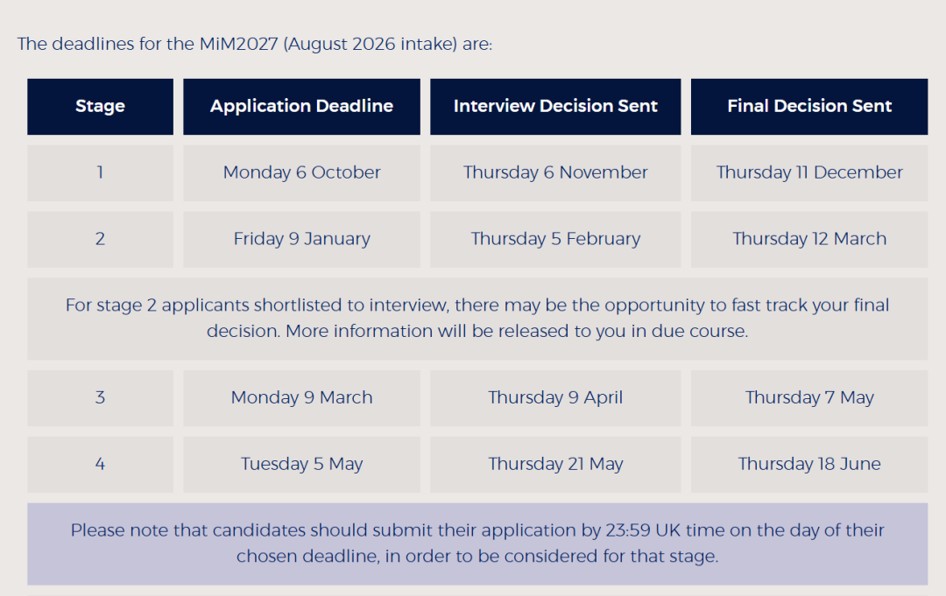
Task: Click the Thursday 18 June cell
Action: click(809, 464)
